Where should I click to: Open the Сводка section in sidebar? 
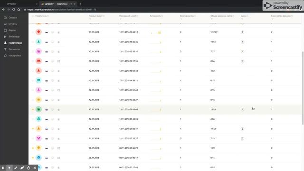point(10,18)
